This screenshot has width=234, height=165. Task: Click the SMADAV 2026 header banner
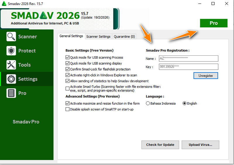(60, 19)
